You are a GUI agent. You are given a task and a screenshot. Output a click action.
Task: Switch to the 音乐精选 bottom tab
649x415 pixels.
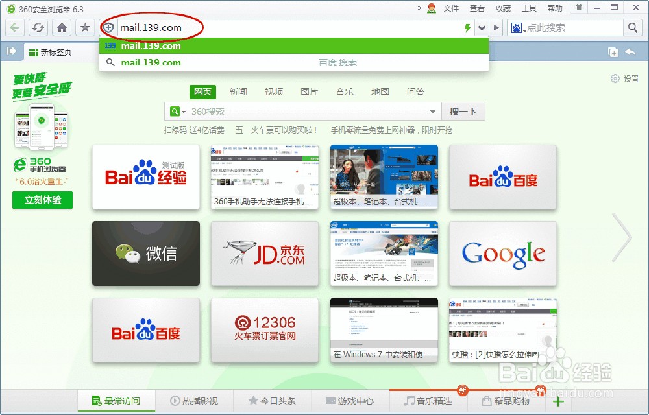point(428,401)
